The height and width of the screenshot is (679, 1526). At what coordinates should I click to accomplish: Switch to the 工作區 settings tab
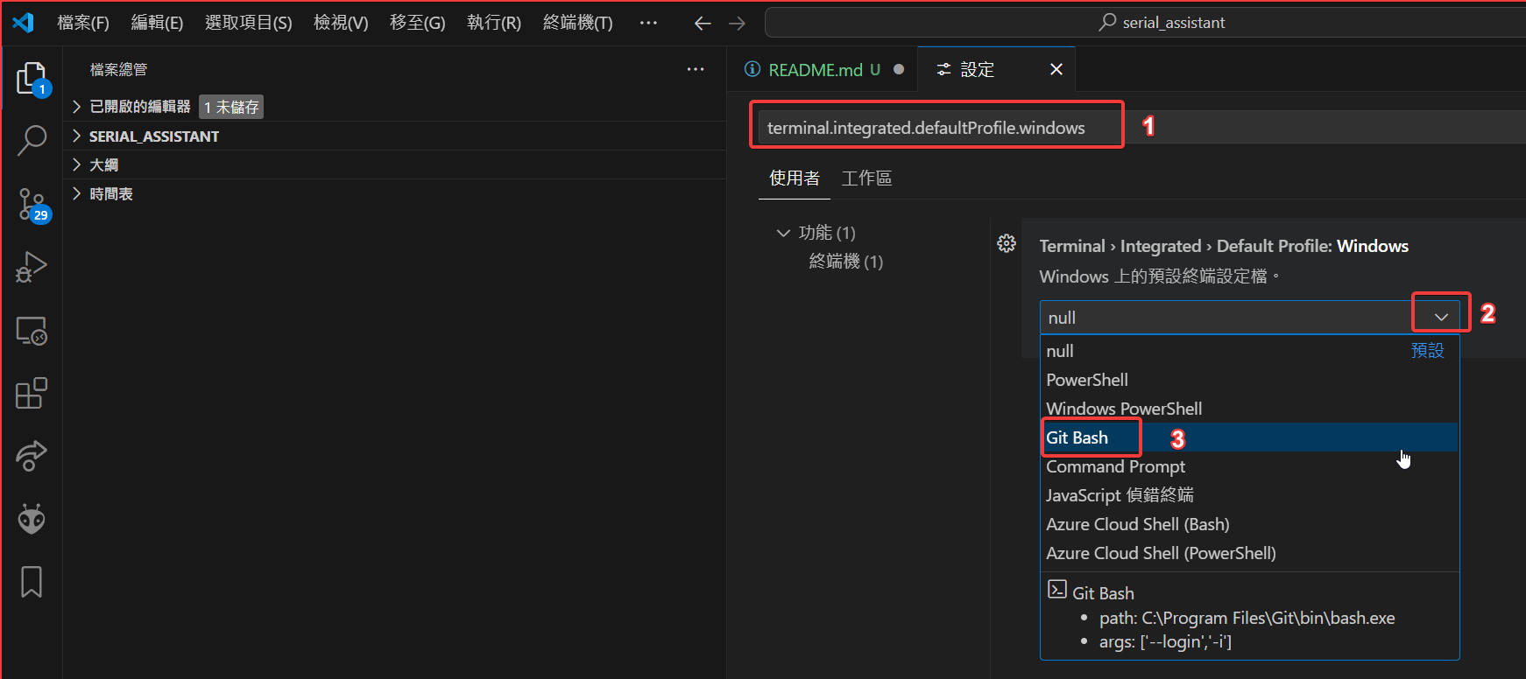click(x=866, y=178)
